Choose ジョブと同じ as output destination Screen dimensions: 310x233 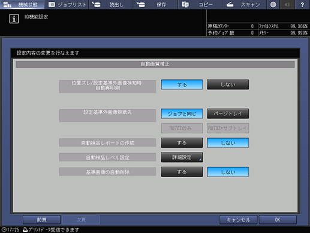tap(182, 113)
